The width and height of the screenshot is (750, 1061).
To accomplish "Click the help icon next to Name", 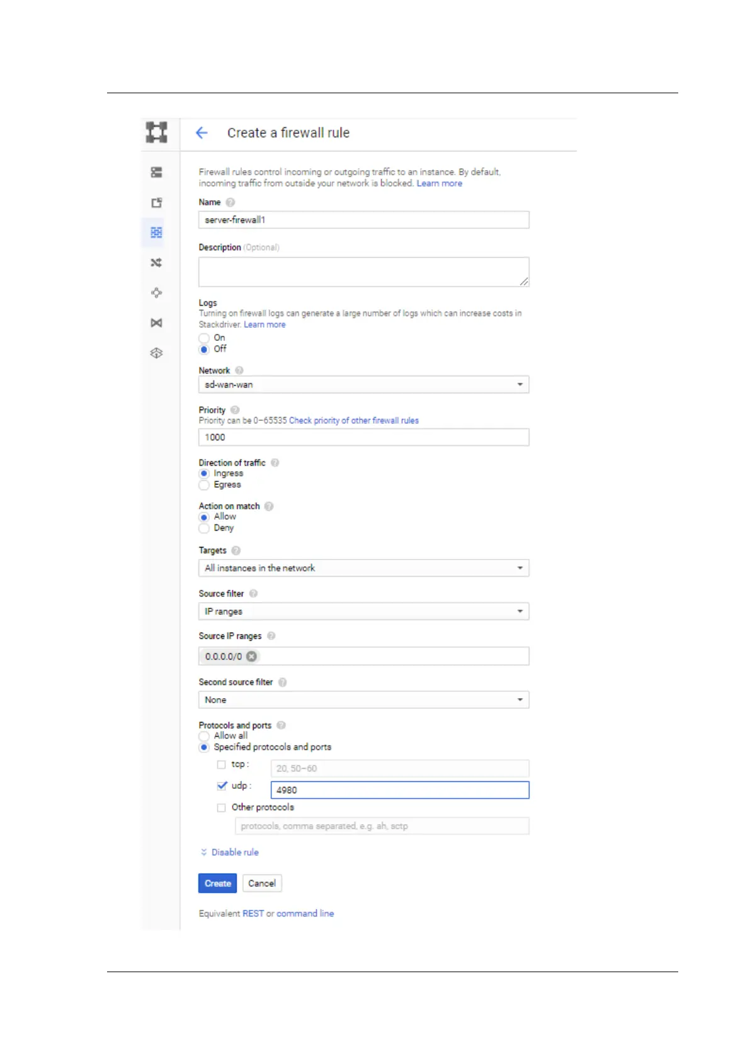I will coord(230,202).
